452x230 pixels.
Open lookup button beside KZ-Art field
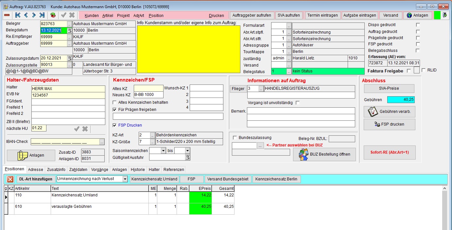click(x=152, y=135)
